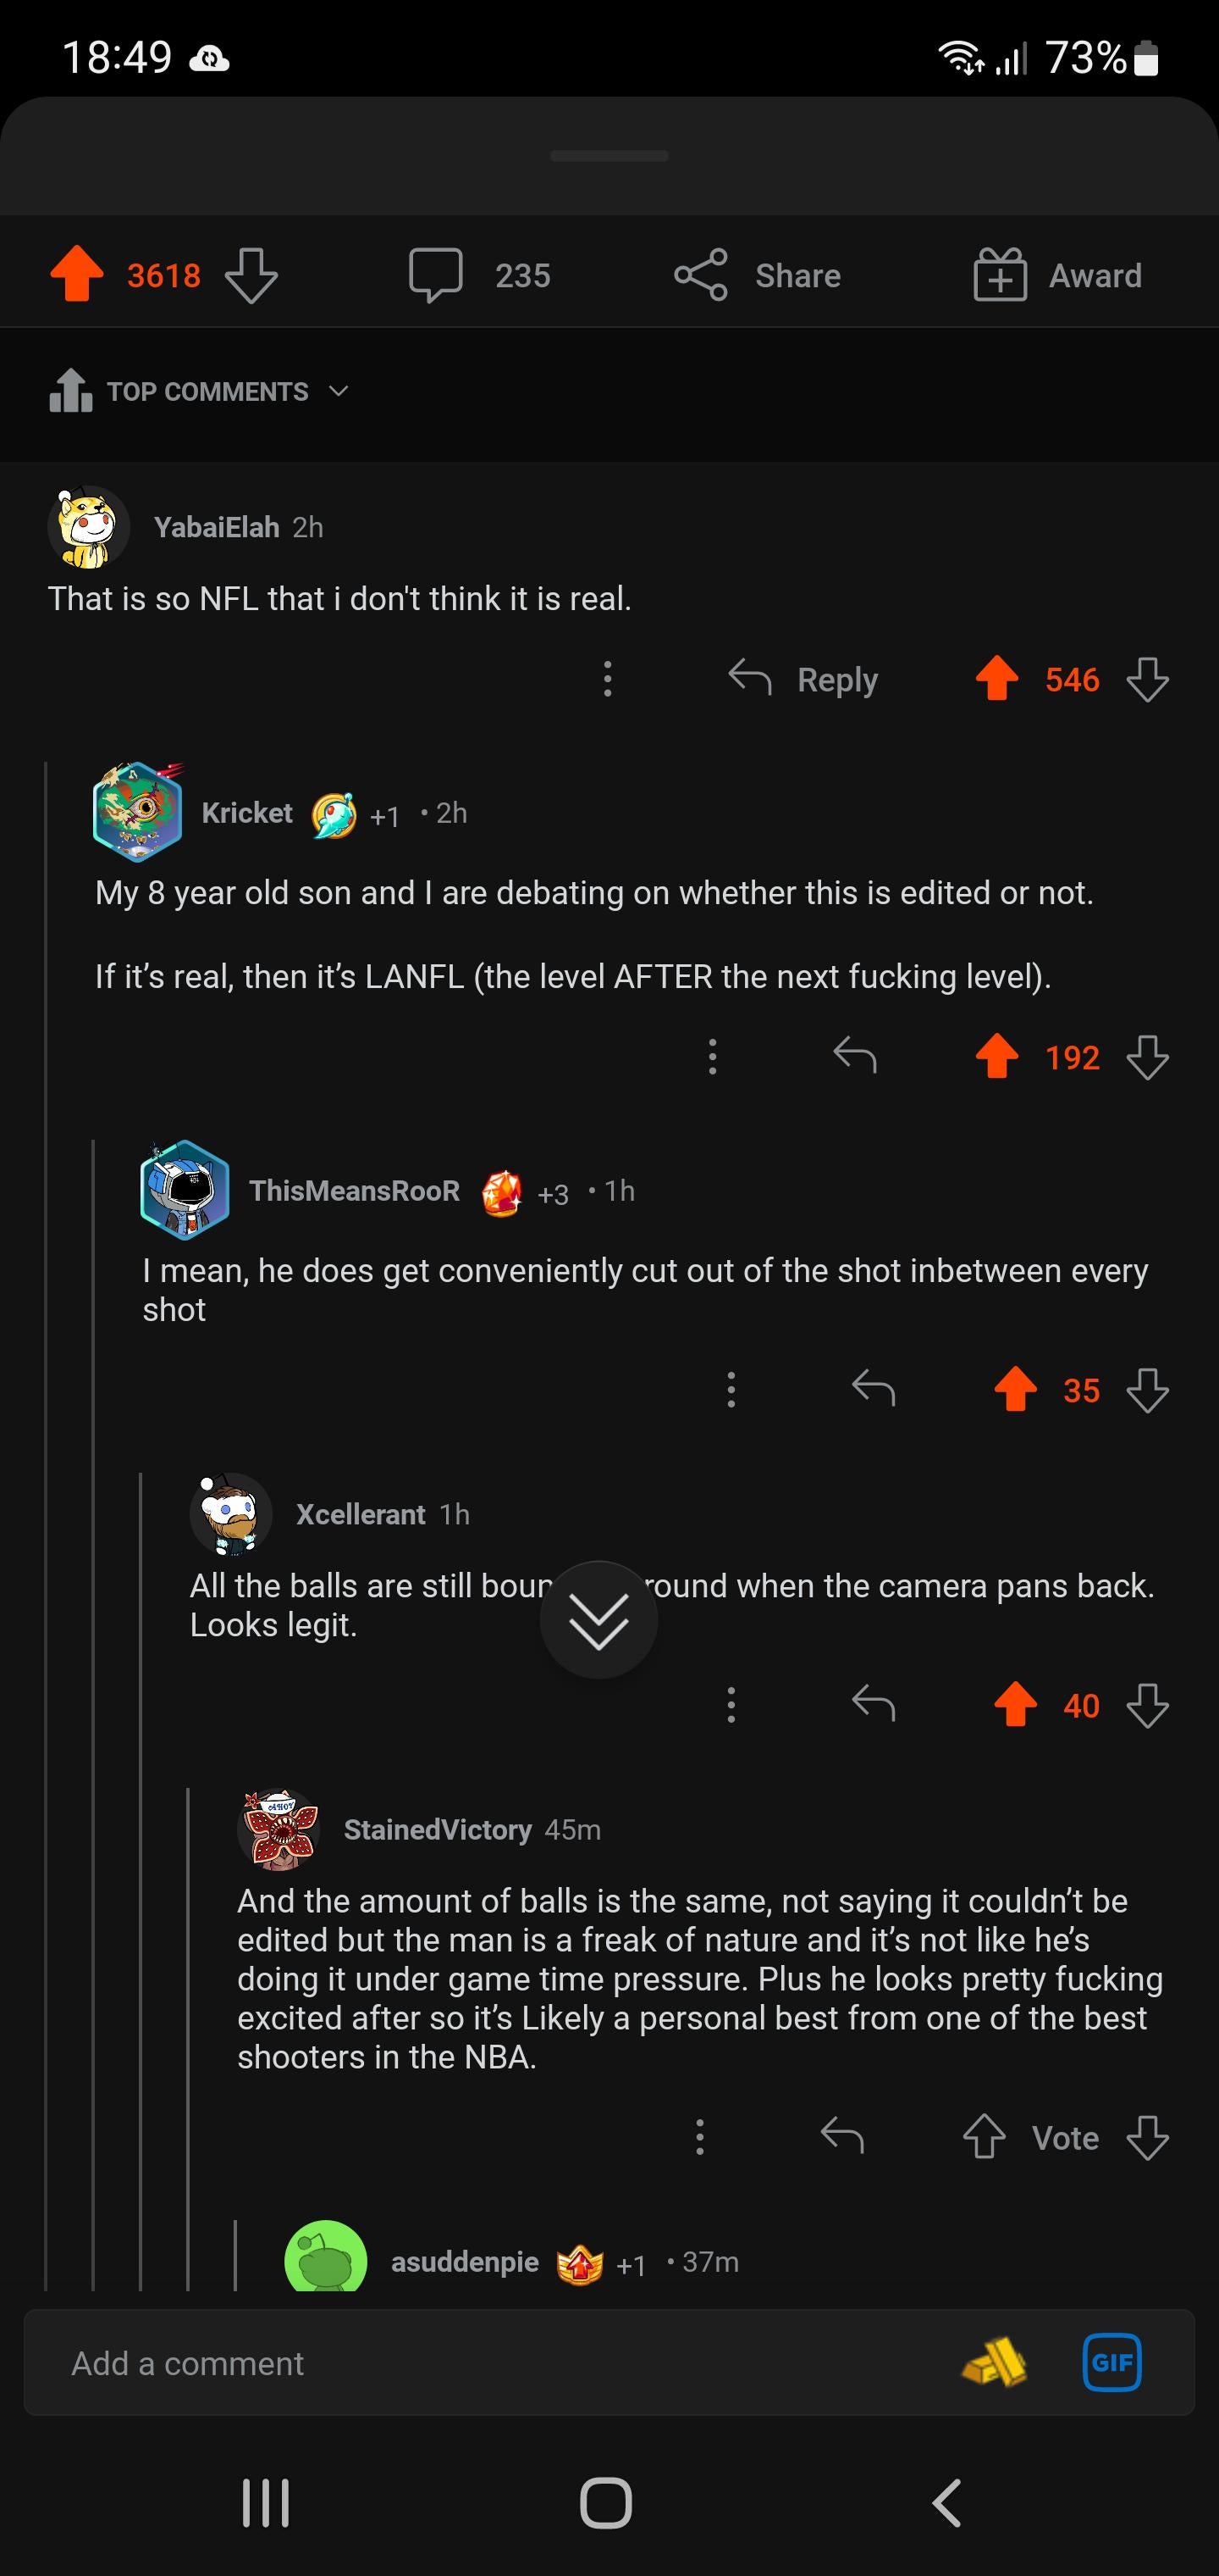This screenshot has height=2576, width=1219.
Task: Tap ThisMeansRooR's avatar
Action: pyautogui.click(x=185, y=1190)
